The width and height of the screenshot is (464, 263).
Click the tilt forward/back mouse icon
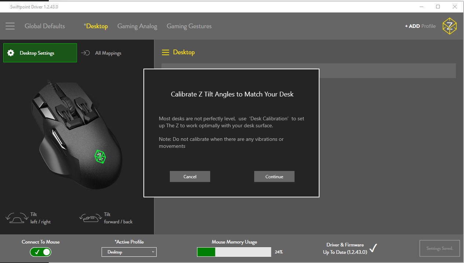click(x=91, y=218)
